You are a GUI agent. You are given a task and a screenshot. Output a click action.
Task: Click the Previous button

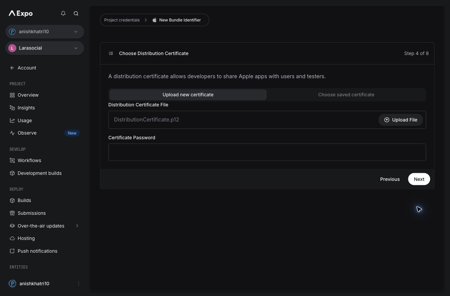390,179
